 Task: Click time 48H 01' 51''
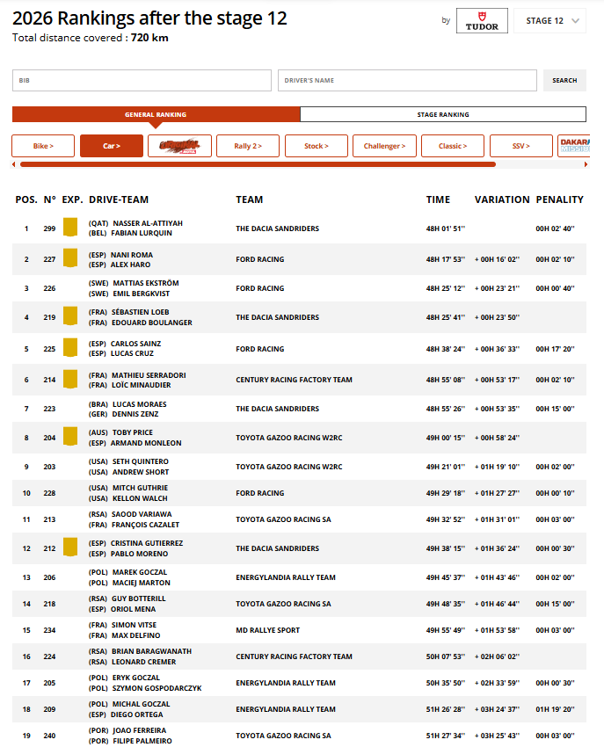445,228
